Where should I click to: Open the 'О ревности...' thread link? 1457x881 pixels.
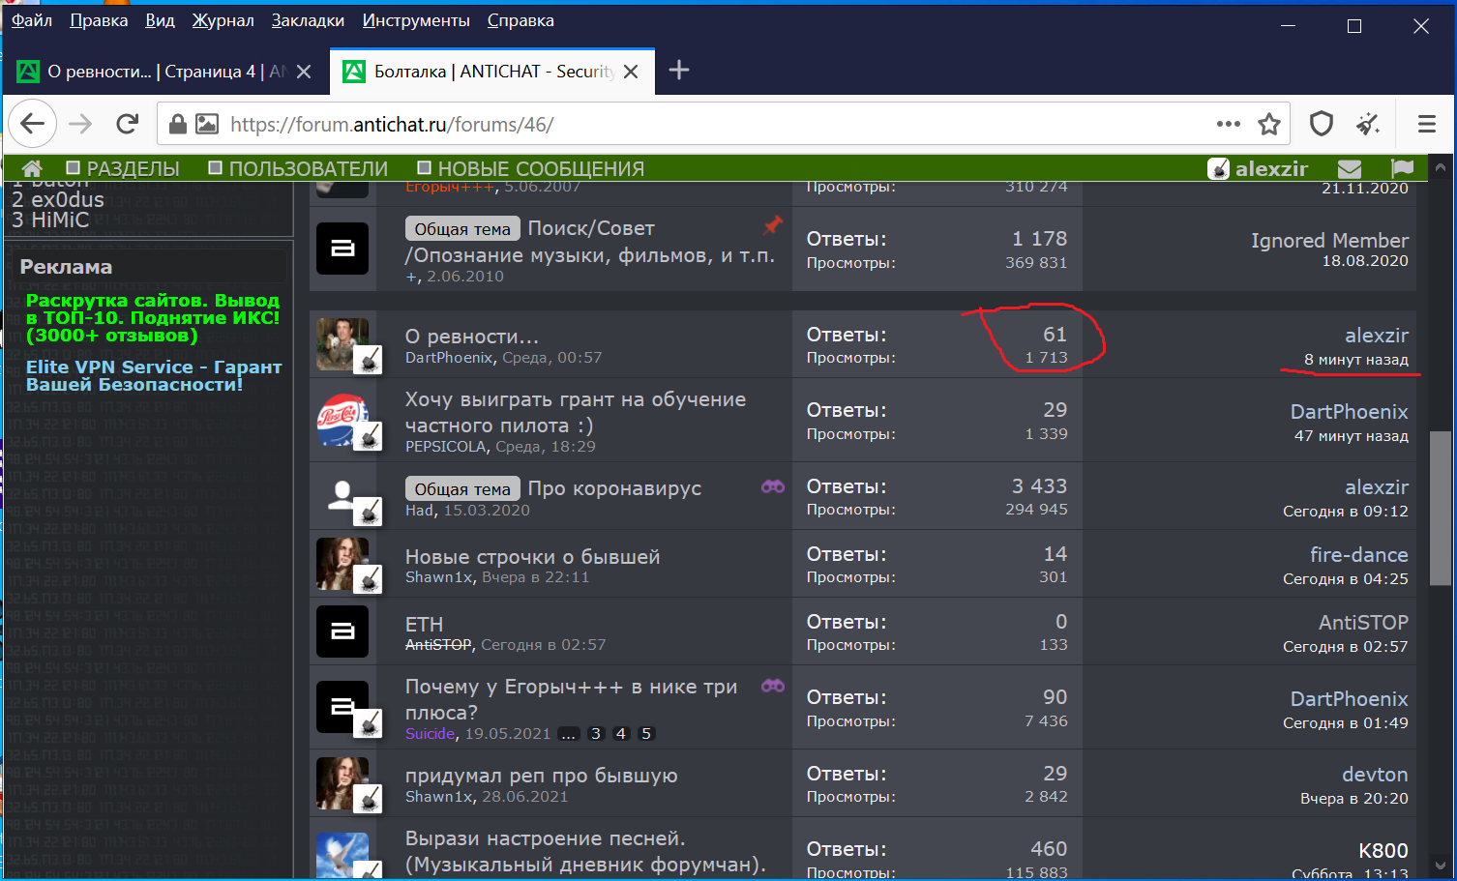pos(471,337)
